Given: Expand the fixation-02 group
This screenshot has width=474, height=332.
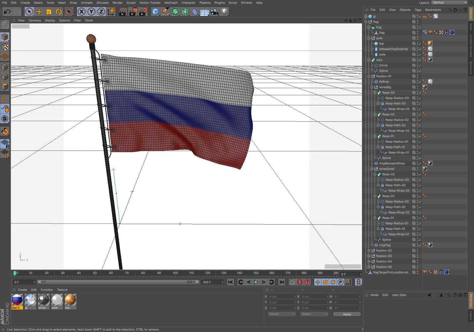Looking at the screenshot, I should (369, 251).
